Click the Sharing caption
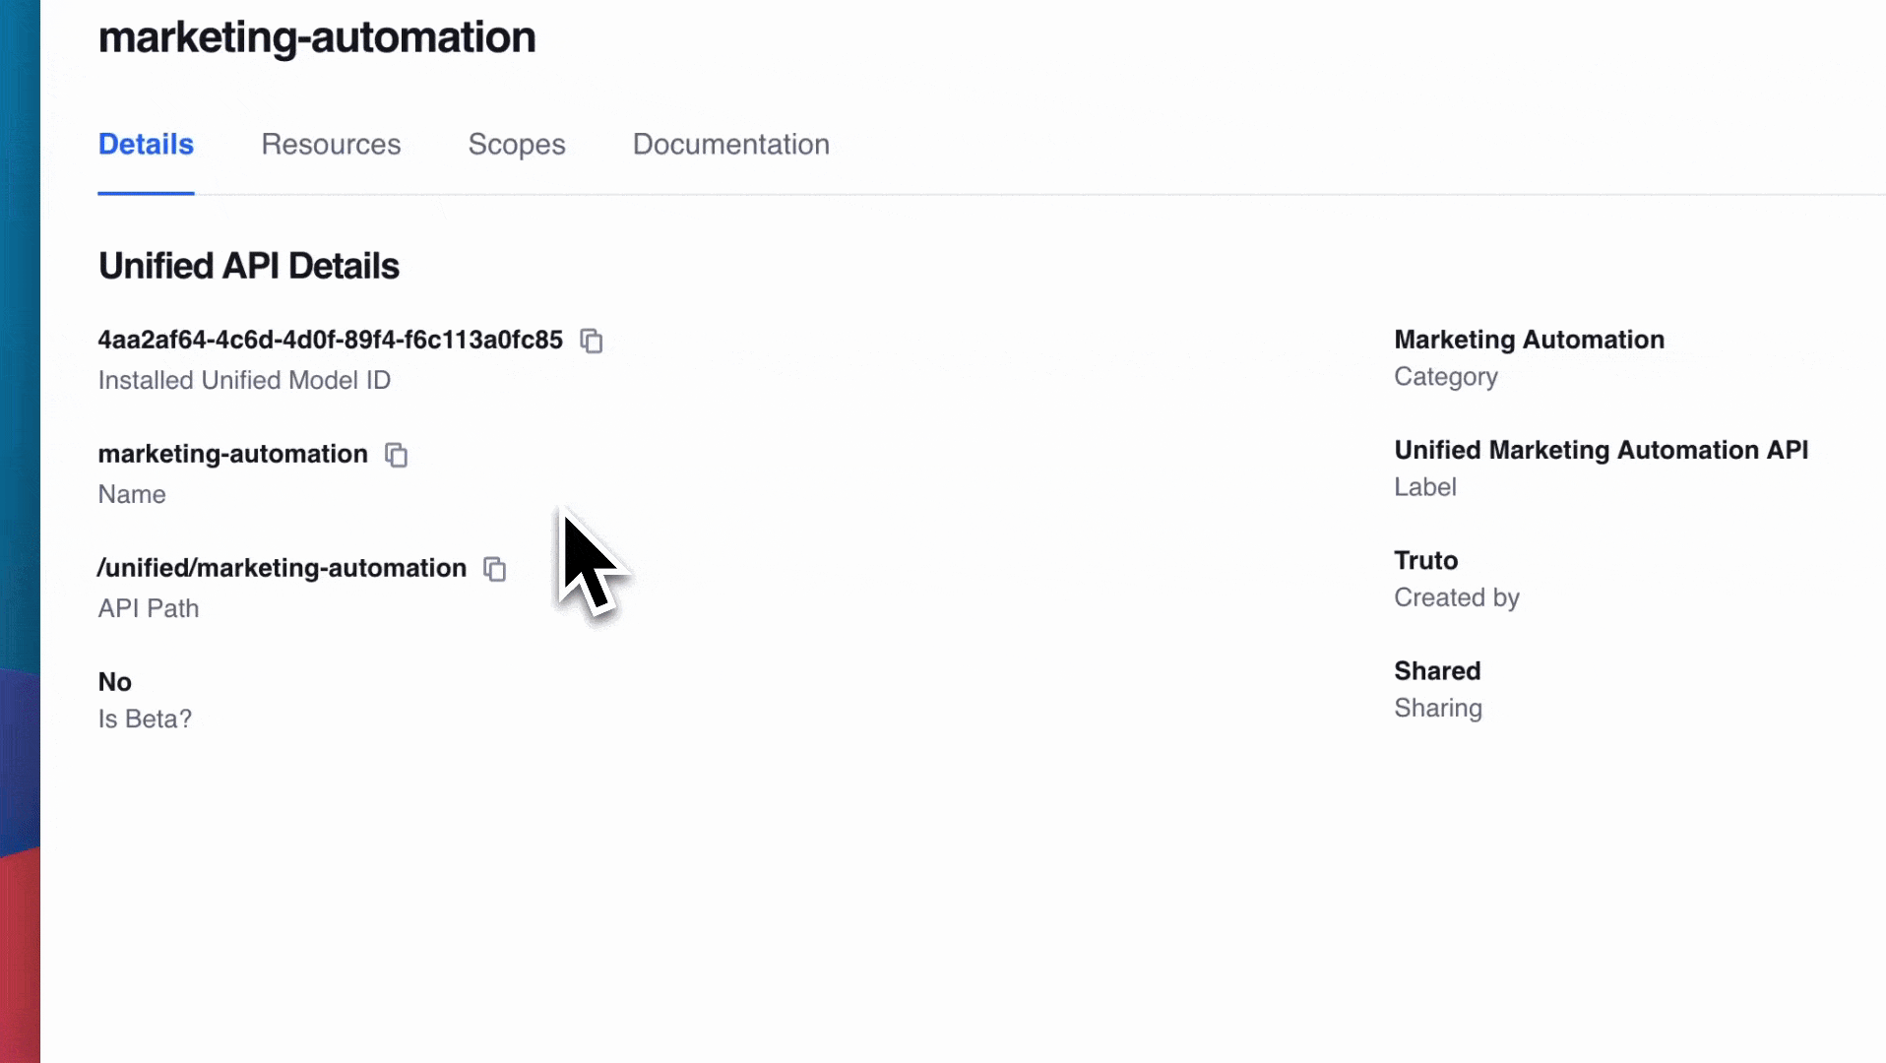1886x1063 pixels. point(1438,708)
